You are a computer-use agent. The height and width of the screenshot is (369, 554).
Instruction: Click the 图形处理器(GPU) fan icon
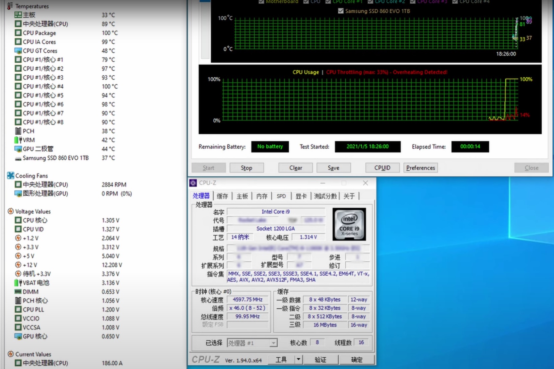pos(18,194)
